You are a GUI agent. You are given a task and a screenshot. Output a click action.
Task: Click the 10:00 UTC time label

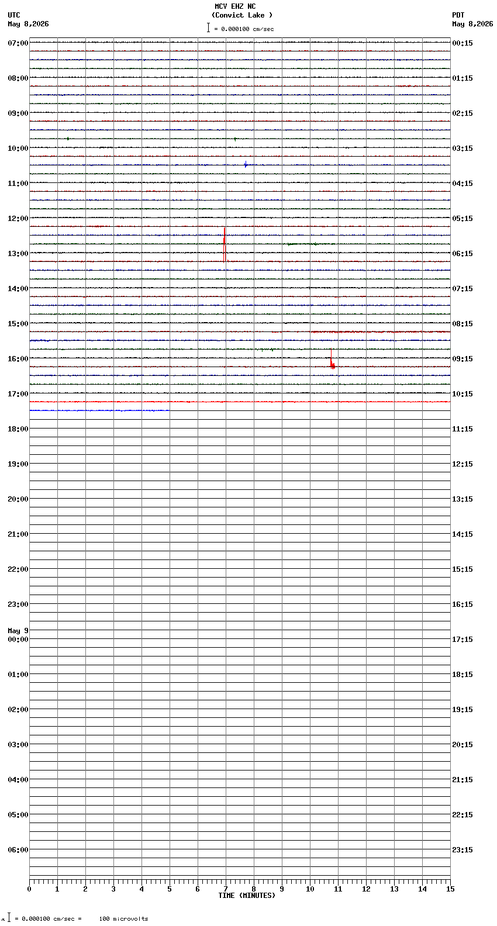(18, 148)
